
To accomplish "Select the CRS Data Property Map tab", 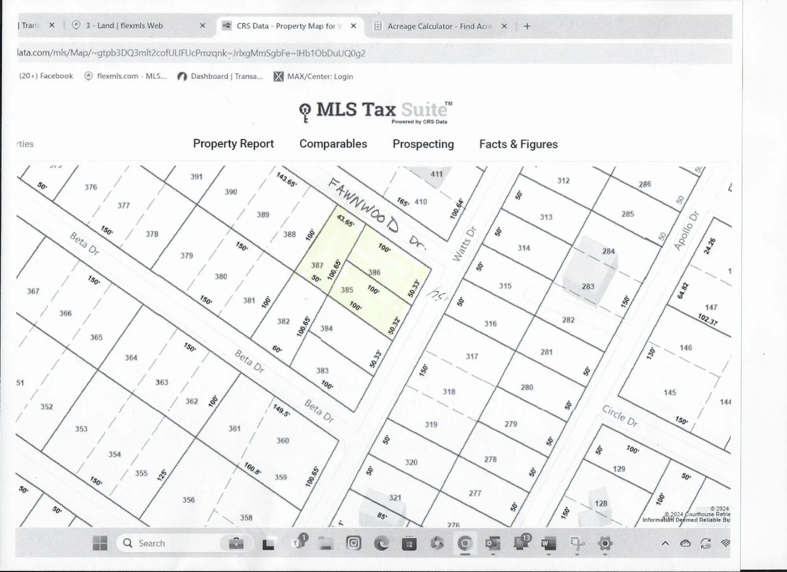I will pyautogui.click(x=289, y=26).
